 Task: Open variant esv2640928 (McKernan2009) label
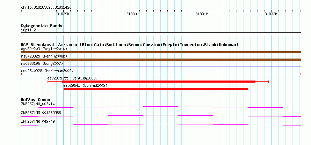[47, 71]
